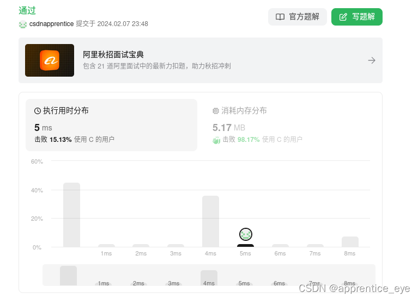Click the 5ms label in the lower range selector
Screen dimensions: 418x299
[x=244, y=283]
